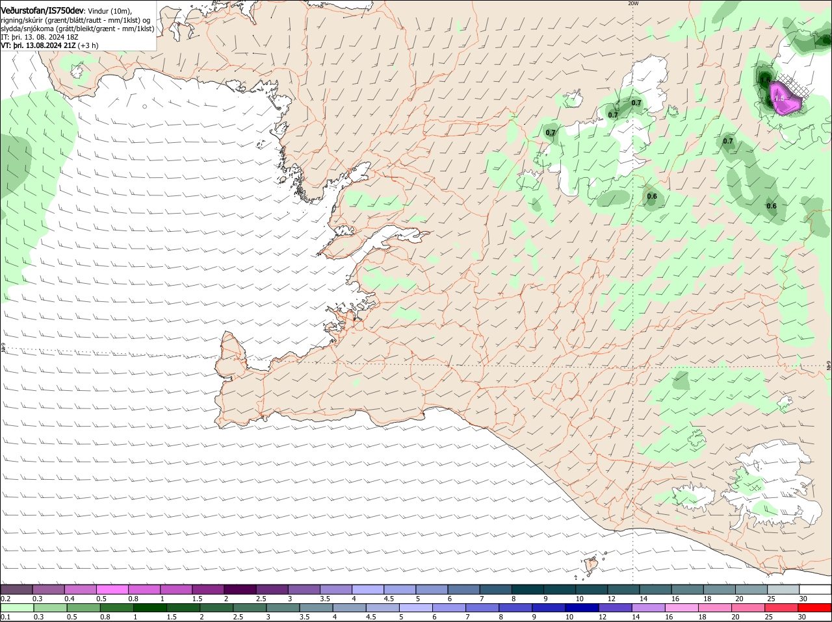Click the palest green rain-scale swatch labeled 0.1
832x622 pixels.
coord(17,608)
